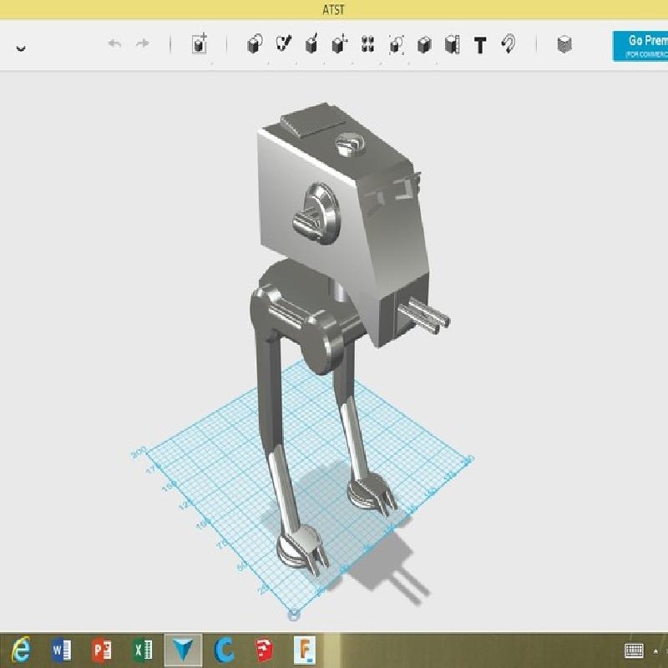The height and width of the screenshot is (668, 668).
Task: Open the orange F app in the taskbar
Action: [x=305, y=650]
